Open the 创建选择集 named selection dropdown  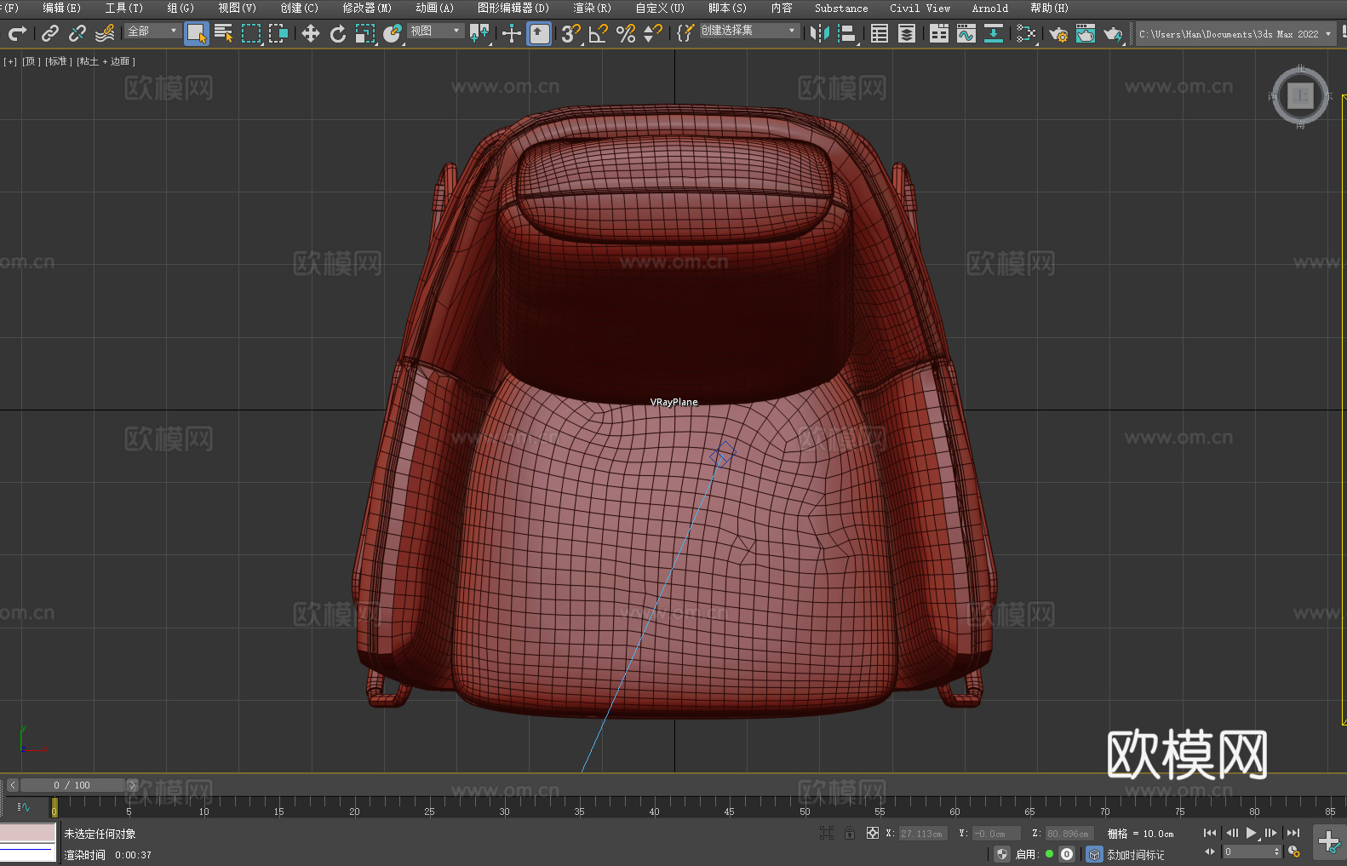click(x=749, y=31)
